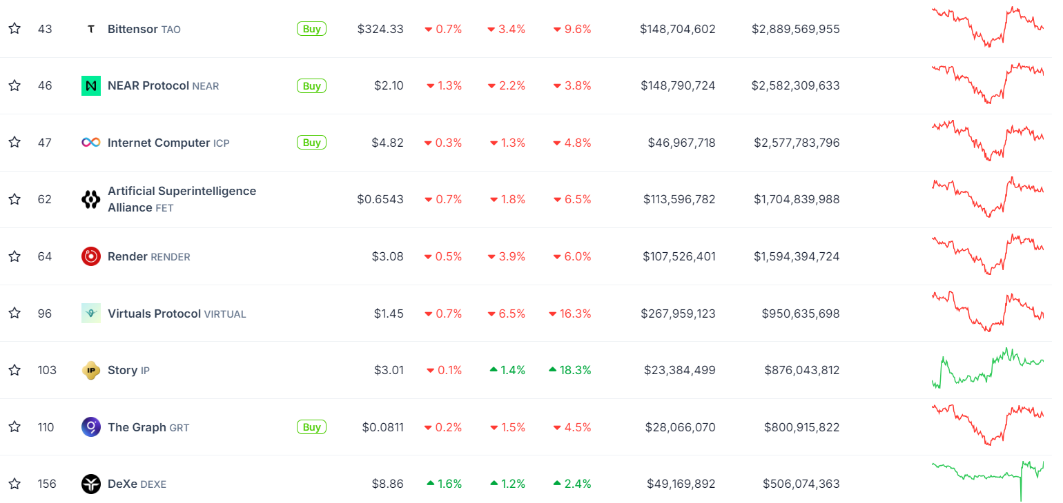
Task: Favorite Bittensor with its star toggle
Action: pos(14,29)
